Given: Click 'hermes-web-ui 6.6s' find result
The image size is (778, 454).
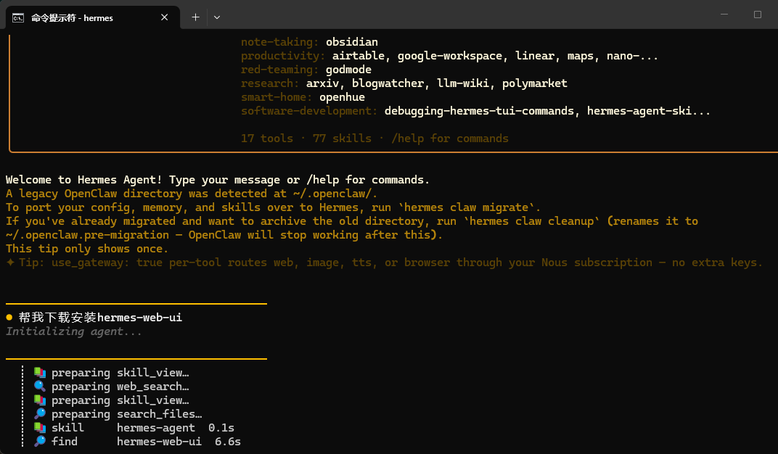Looking at the screenshot, I should pyautogui.click(x=179, y=442).
